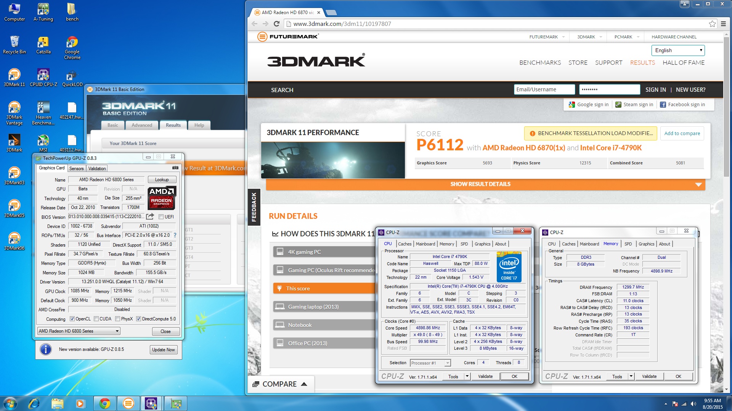The width and height of the screenshot is (732, 411).
Task: Reload the 3dmark.com page
Action: tap(277, 24)
